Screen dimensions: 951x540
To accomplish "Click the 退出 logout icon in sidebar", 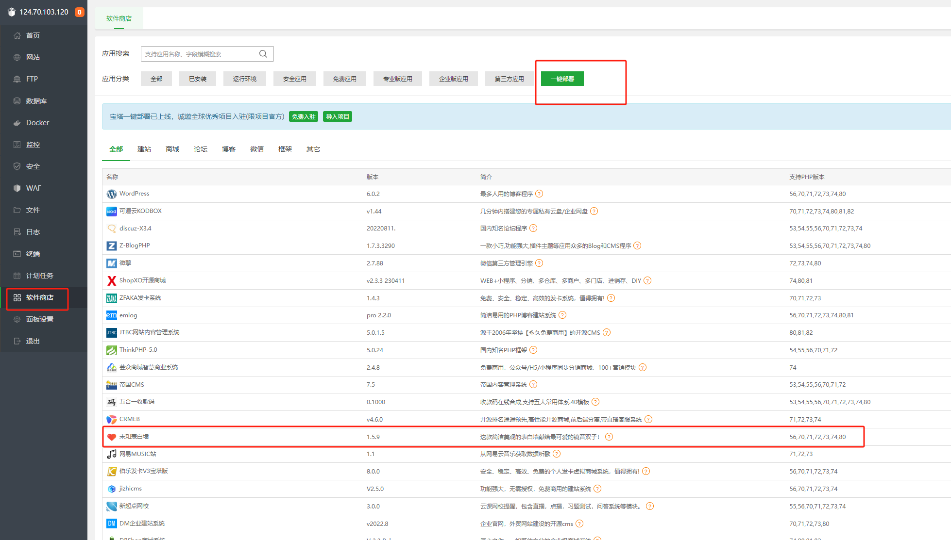I will [17, 341].
